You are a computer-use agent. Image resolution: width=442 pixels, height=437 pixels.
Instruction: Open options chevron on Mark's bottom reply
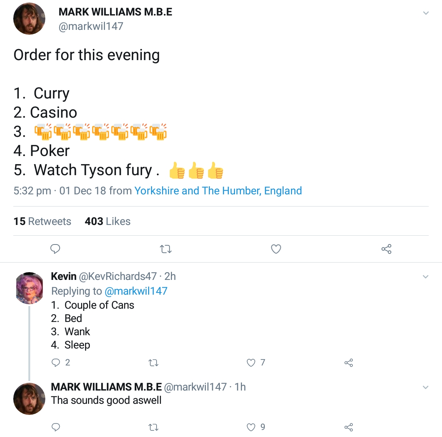426,387
